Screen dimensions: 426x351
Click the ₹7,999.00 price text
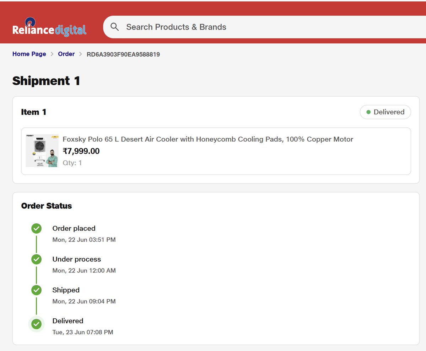[x=81, y=151]
